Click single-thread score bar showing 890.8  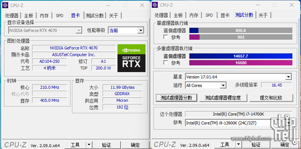[241, 30]
